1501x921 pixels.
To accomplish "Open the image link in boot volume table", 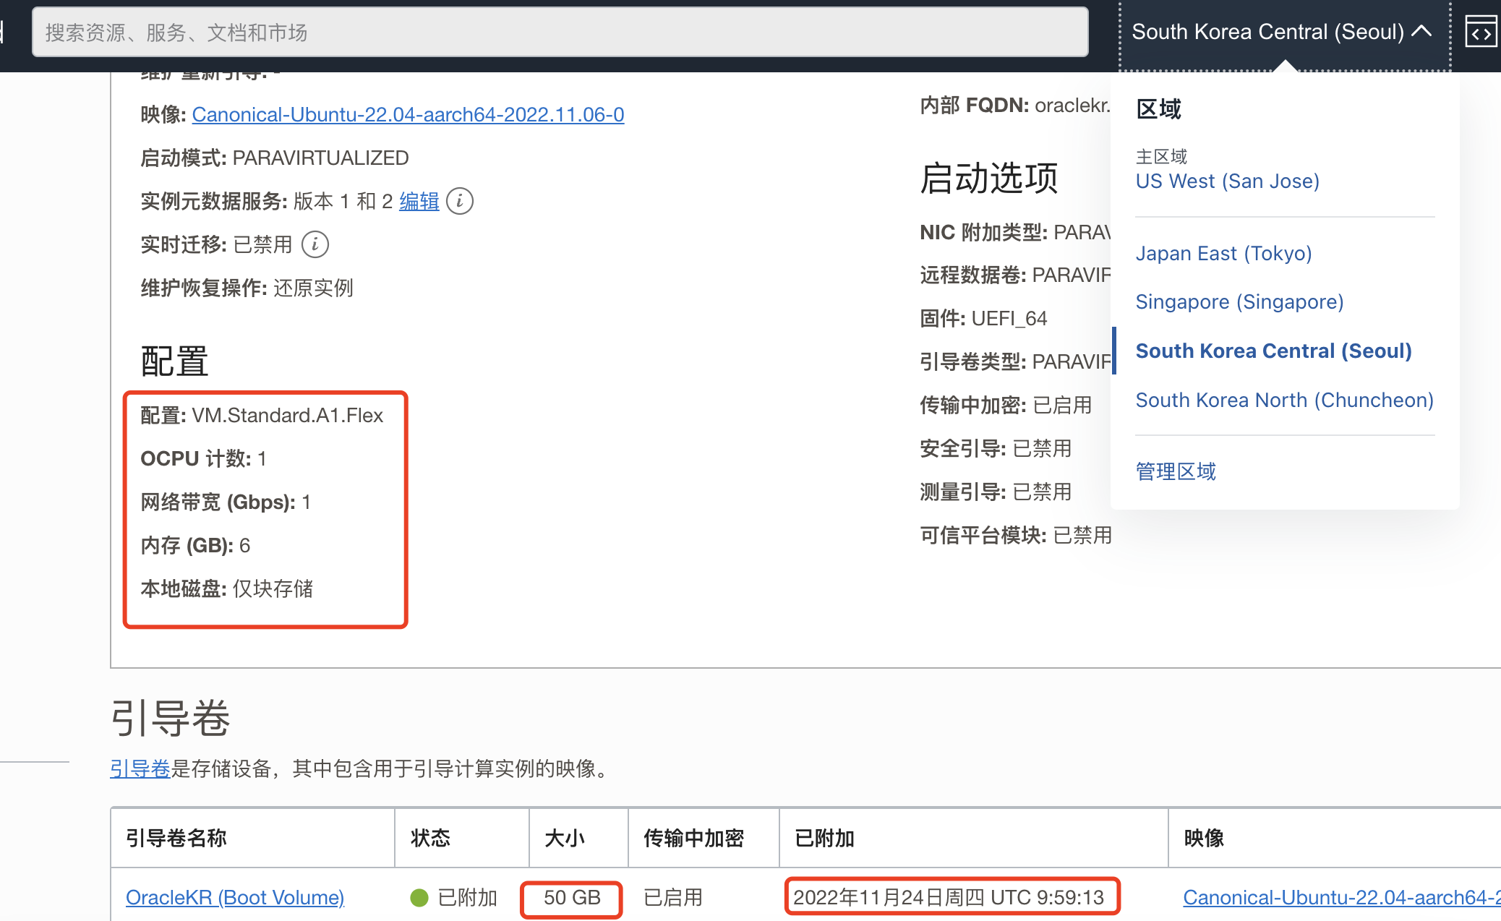I will 1340,897.
